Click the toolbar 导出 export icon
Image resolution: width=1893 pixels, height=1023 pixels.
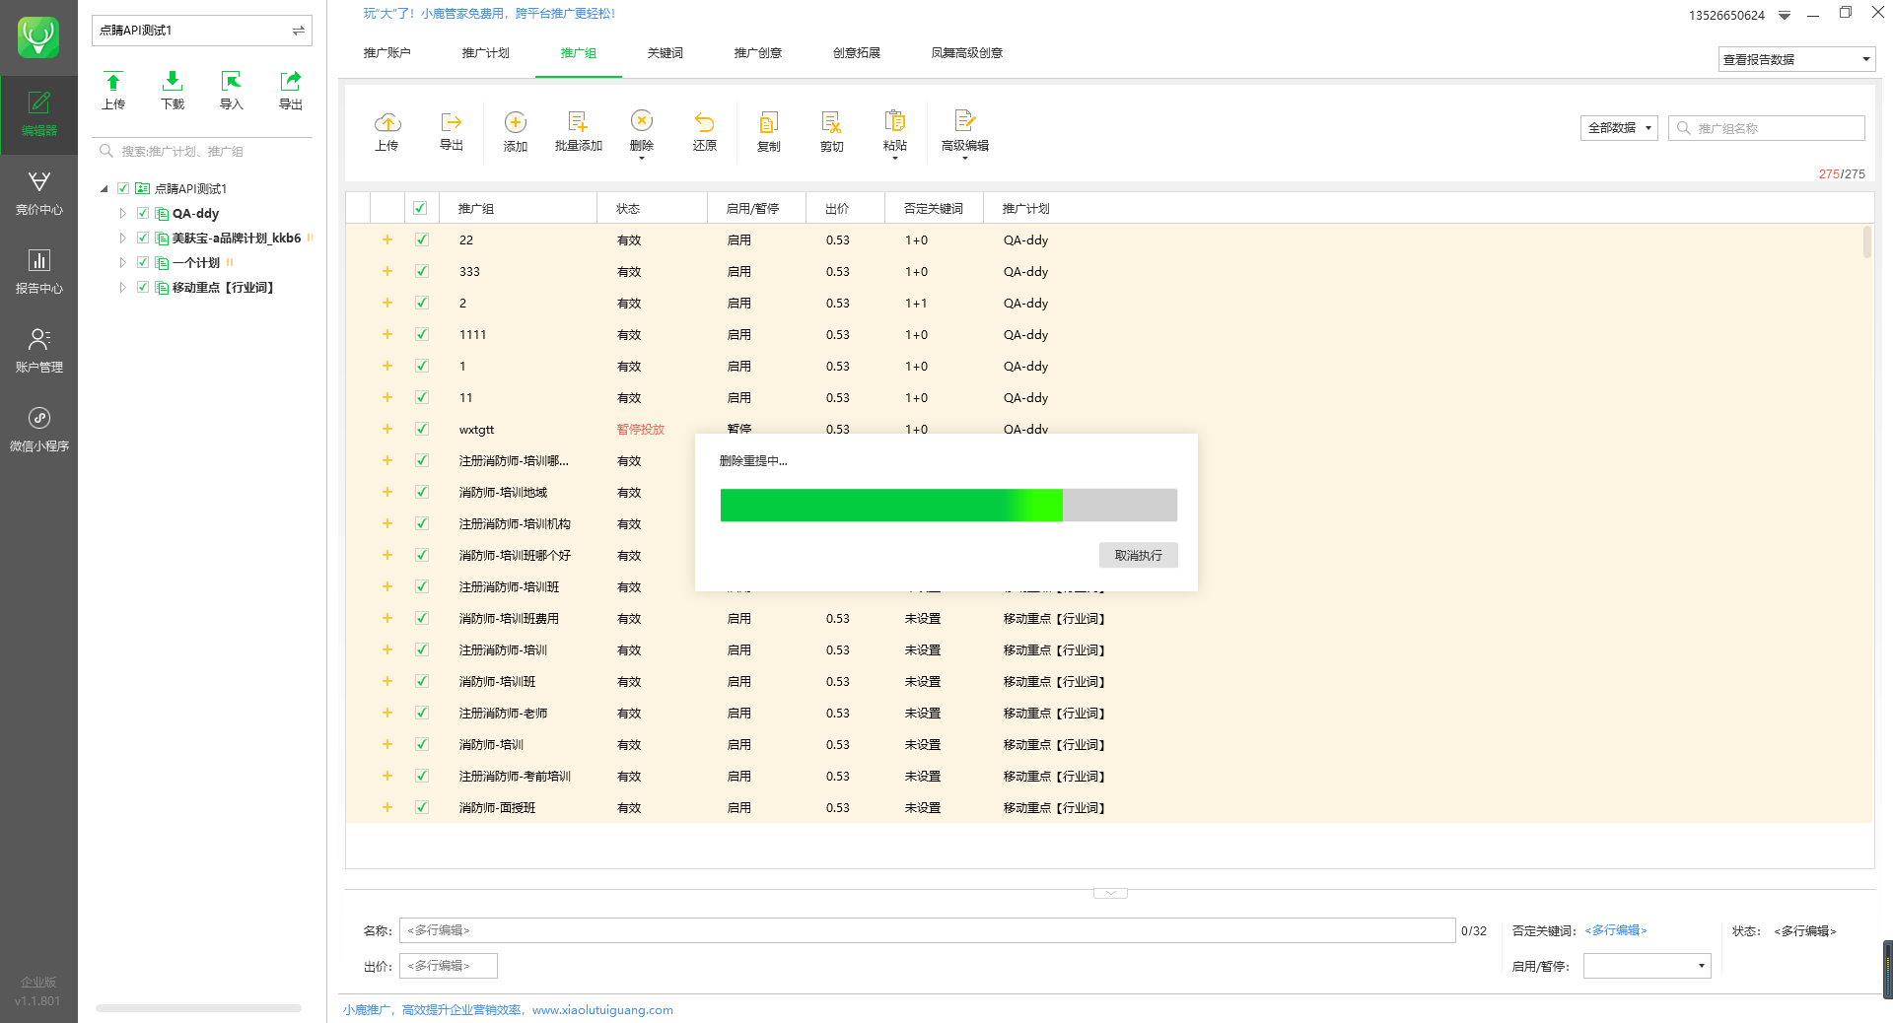pyautogui.click(x=452, y=131)
